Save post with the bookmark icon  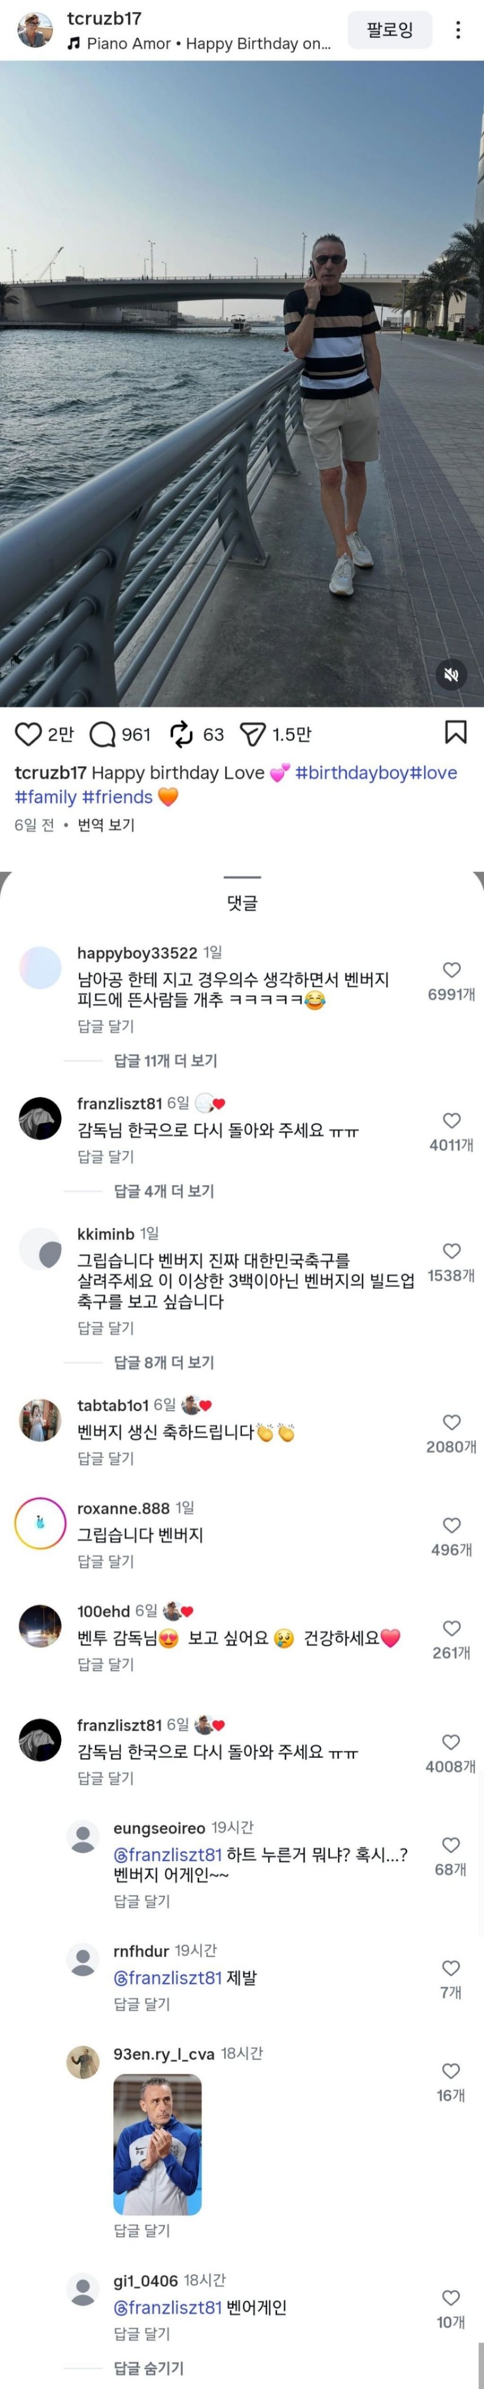(455, 732)
